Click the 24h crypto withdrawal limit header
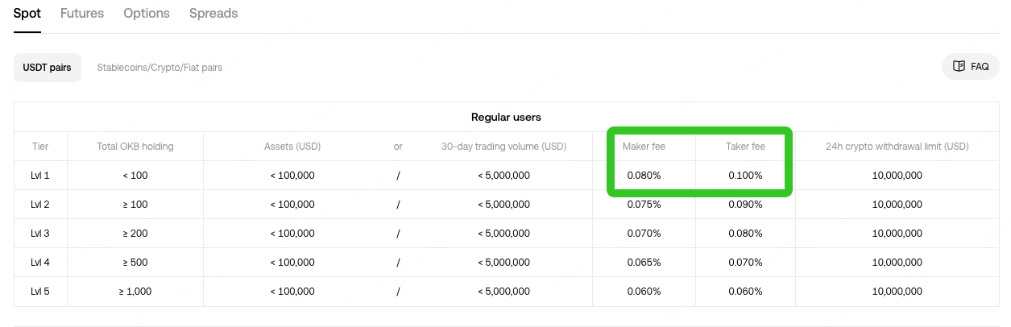The width and height of the screenshot is (1011, 327). point(897,147)
